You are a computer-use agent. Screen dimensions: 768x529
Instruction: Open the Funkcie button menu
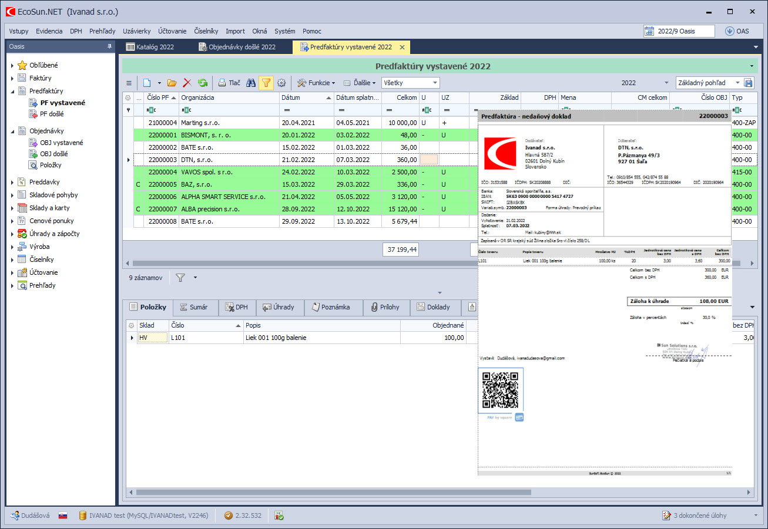(x=316, y=83)
